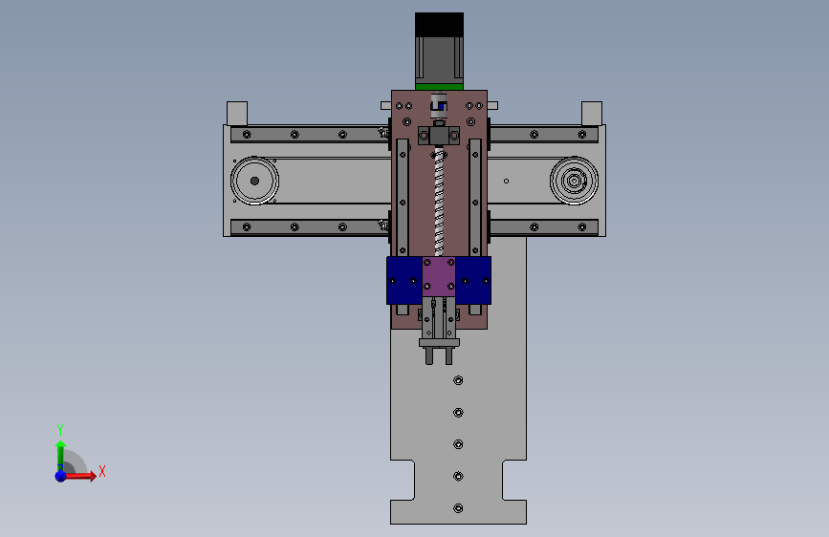Click the blue Z axis ball of the triad
The width and height of the screenshot is (829, 537).
tap(61, 476)
